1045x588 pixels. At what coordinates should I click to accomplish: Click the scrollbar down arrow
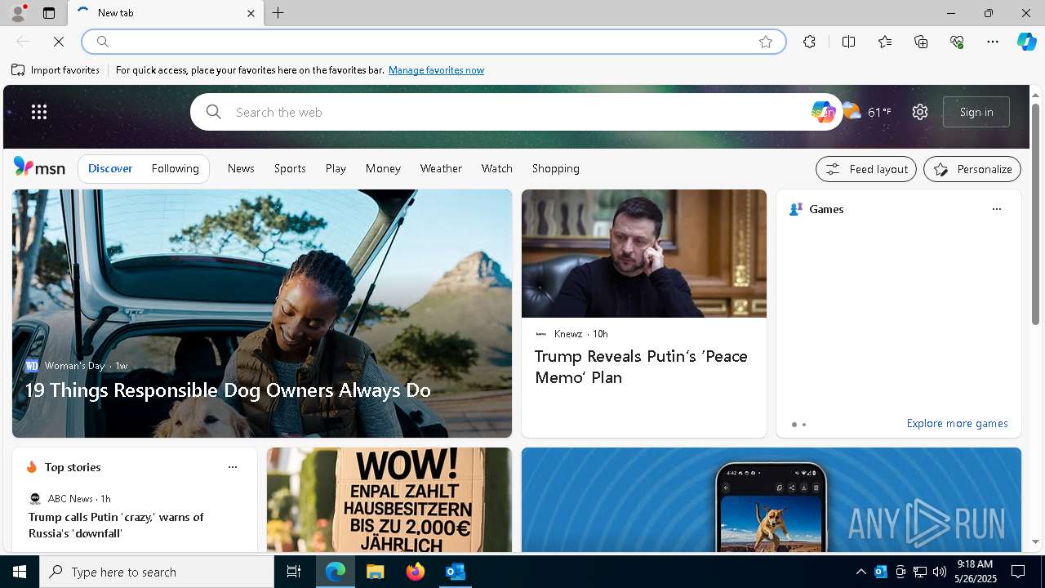[1035, 541]
